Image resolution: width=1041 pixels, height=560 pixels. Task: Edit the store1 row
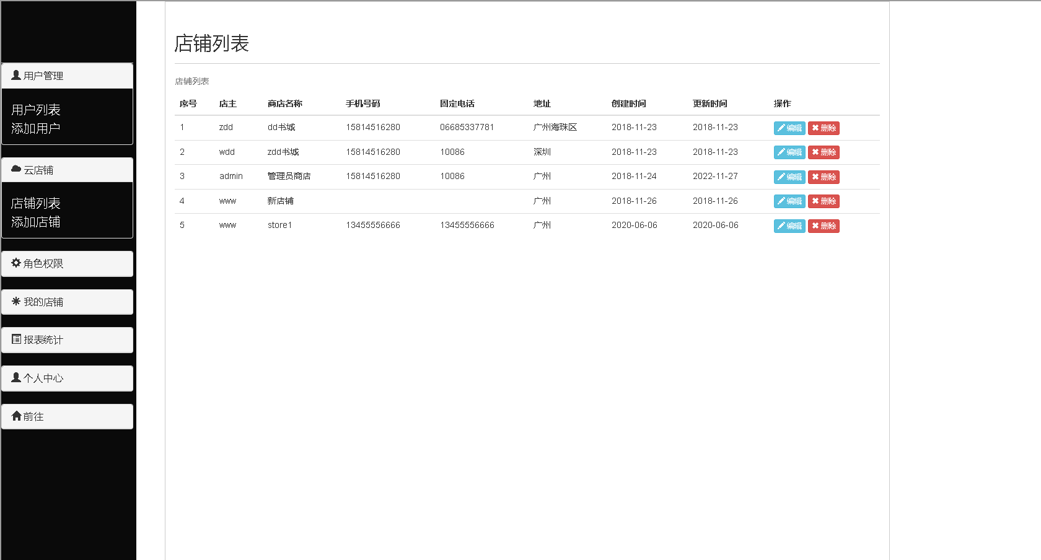click(789, 225)
